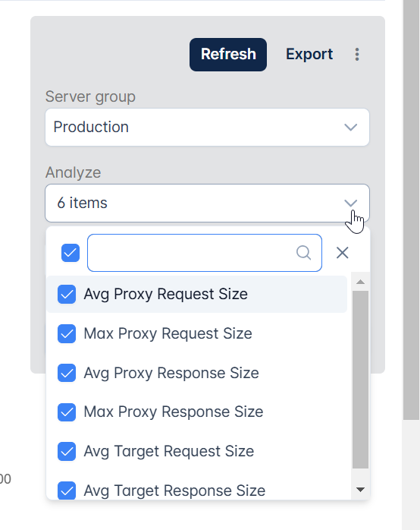Screen dimensions: 420x530
Task: Uncheck Avg Proxy Response Size
Action: point(67,373)
